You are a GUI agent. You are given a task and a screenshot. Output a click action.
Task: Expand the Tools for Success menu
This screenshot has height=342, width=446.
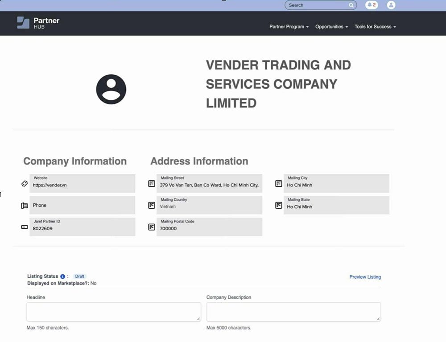point(375,27)
